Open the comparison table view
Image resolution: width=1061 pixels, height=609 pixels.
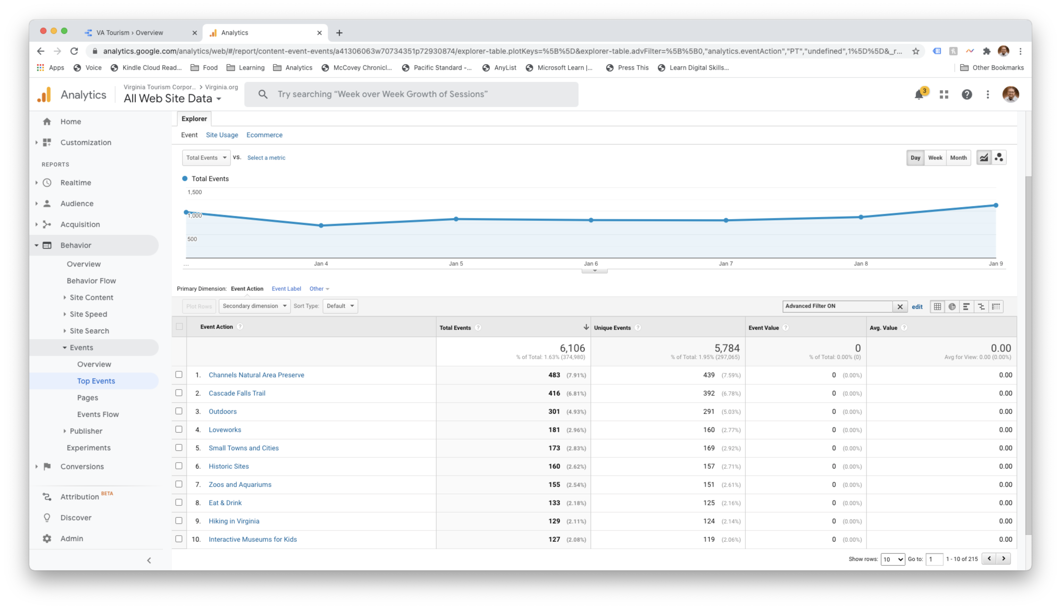coord(982,307)
